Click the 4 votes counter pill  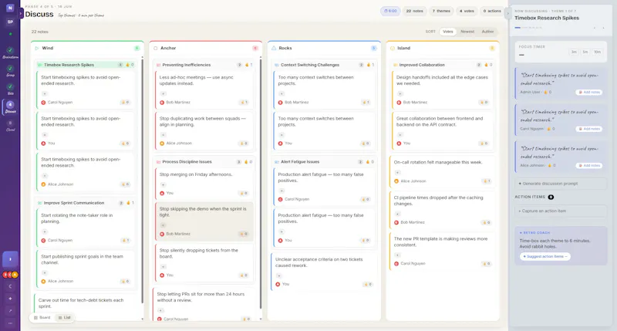(467, 11)
